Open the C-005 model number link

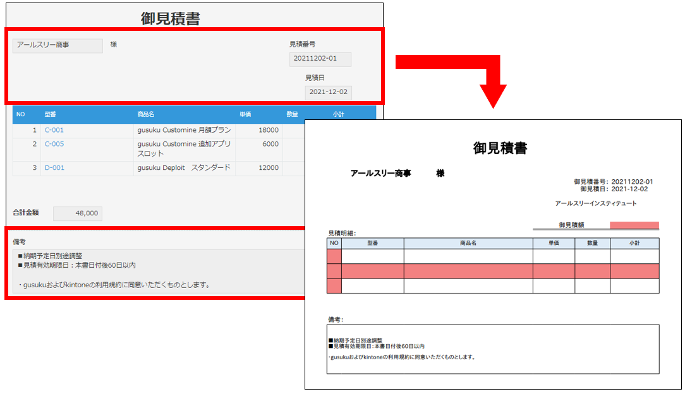pyautogui.click(x=54, y=144)
